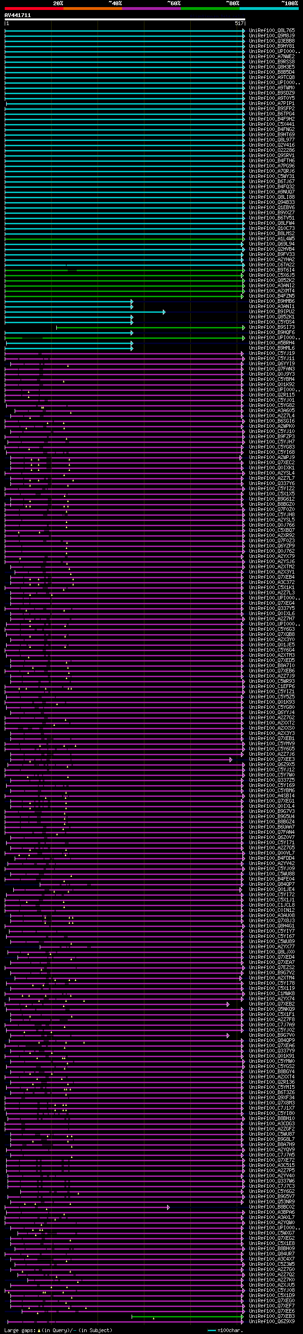Click the white query sequence ruler bar

tap(125, 20)
